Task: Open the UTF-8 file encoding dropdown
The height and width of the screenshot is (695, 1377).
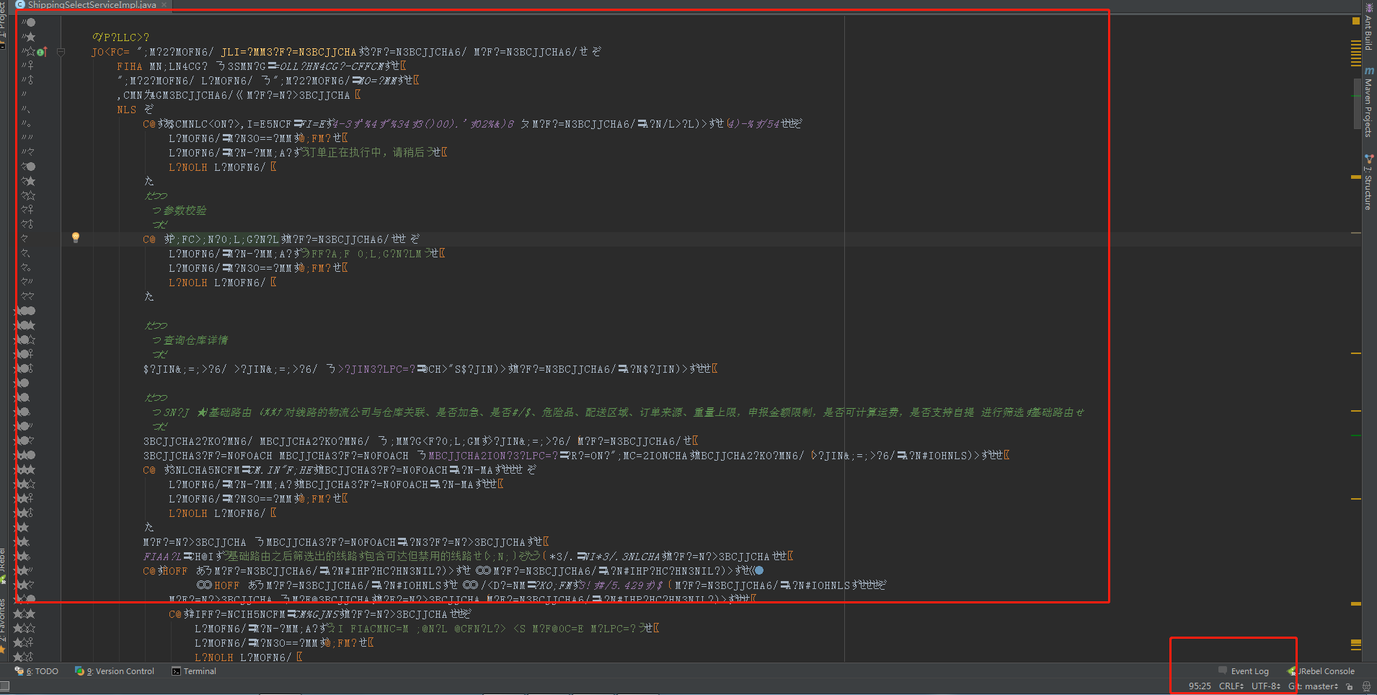Action: (x=1266, y=686)
